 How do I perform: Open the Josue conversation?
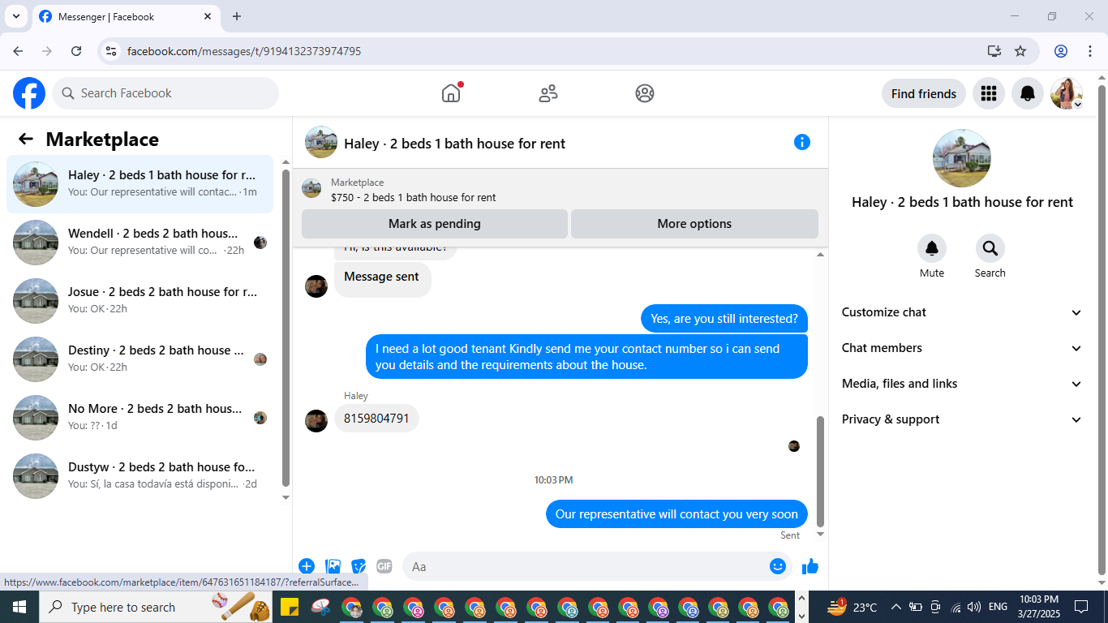(x=140, y=301)
